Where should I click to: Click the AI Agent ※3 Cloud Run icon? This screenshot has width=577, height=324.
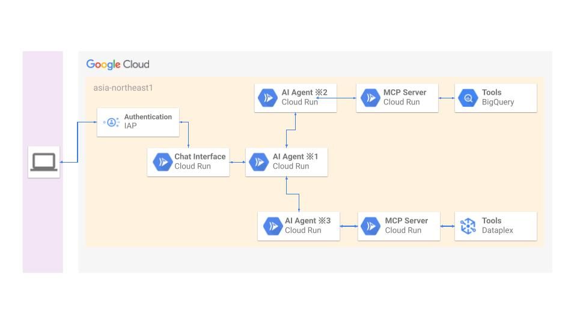273,226
